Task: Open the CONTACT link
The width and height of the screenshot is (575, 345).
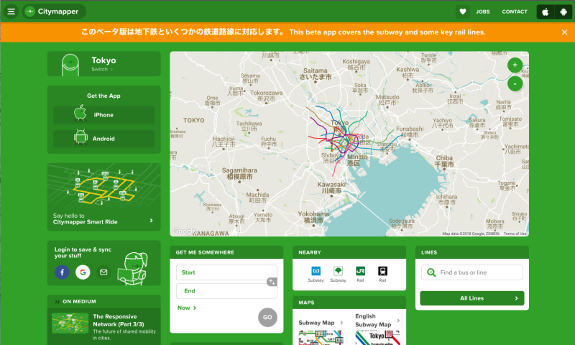Action: tap(515, 11)
